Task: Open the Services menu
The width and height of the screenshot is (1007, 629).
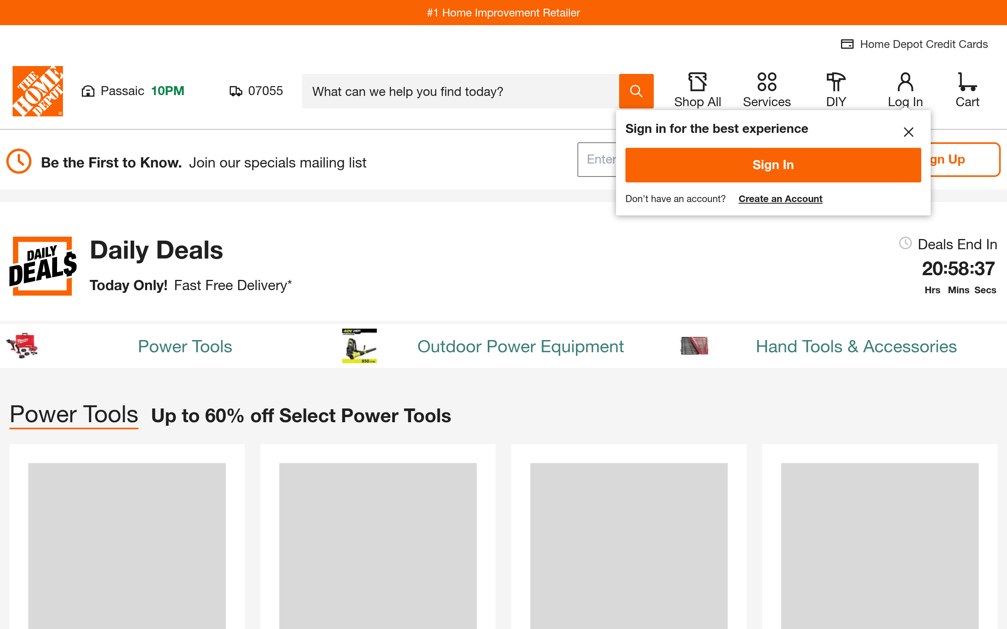Action: tap(767, 90)
